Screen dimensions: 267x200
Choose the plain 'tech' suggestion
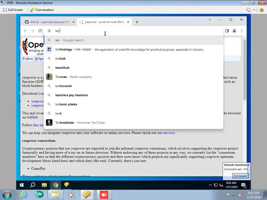click(133, 114)
